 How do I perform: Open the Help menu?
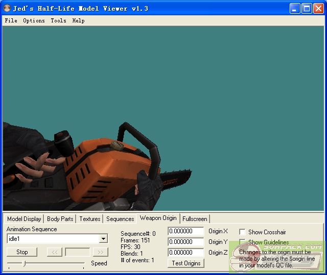pos(78,21)
